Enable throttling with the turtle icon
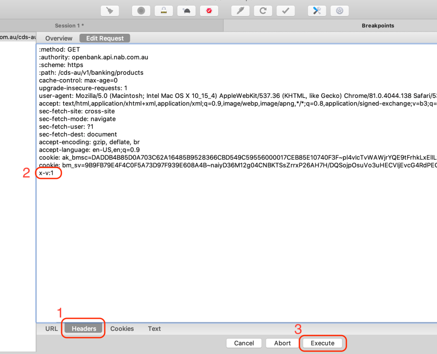This screenshot has width=437, height=354. click(x=186, y=11)
